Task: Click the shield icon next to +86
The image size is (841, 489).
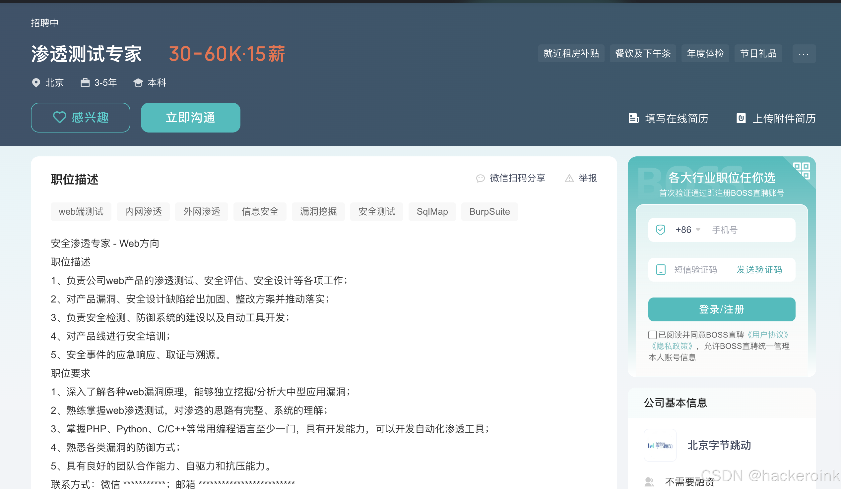Action: pos(661,229)
